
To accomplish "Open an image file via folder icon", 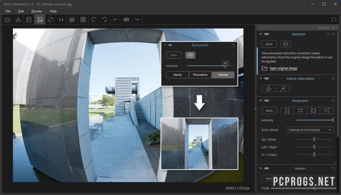I will click(7, 20).
